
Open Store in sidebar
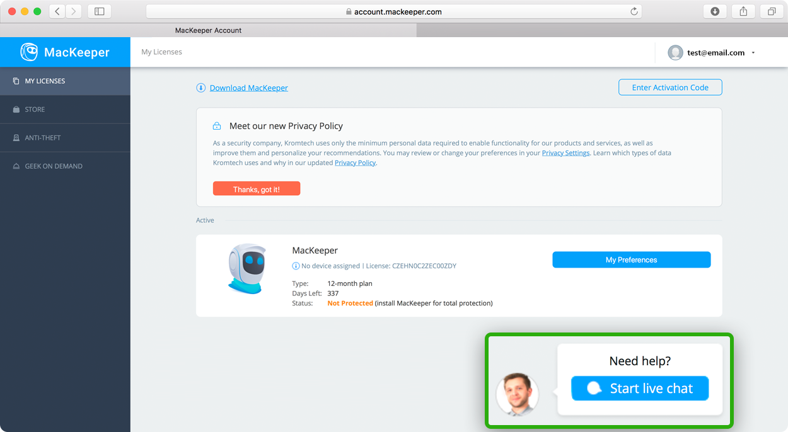[65, 110]
